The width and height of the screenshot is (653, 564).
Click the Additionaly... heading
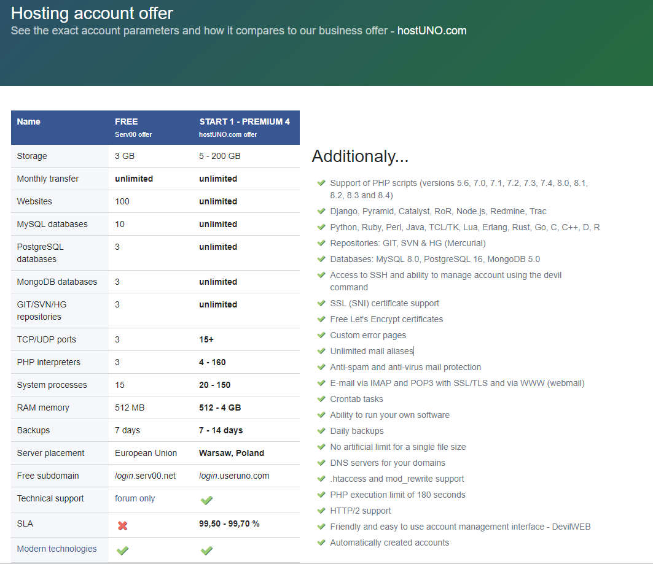360,156
